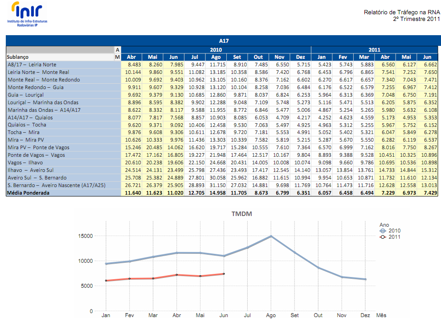Image resolution: width=441 pixels, height=322 pixels.
Task: Select the 'Monte Real – Monte Redondo' row label
Action: [44, 80]
